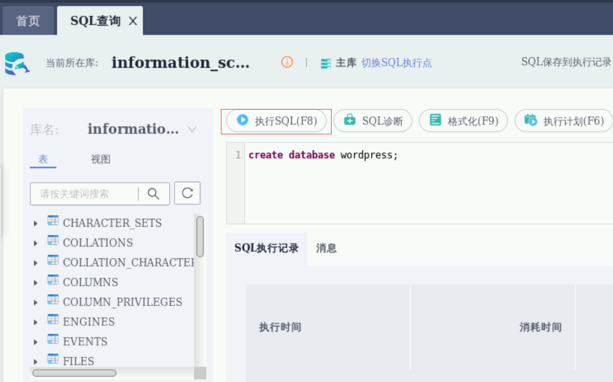
Task: Click the COLUMN_PRIVILEGES table name
Action: coord(122,302)
